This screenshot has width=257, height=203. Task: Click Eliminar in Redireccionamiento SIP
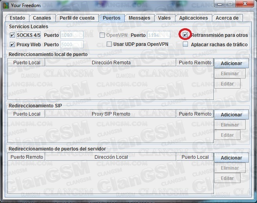[230, 125]
